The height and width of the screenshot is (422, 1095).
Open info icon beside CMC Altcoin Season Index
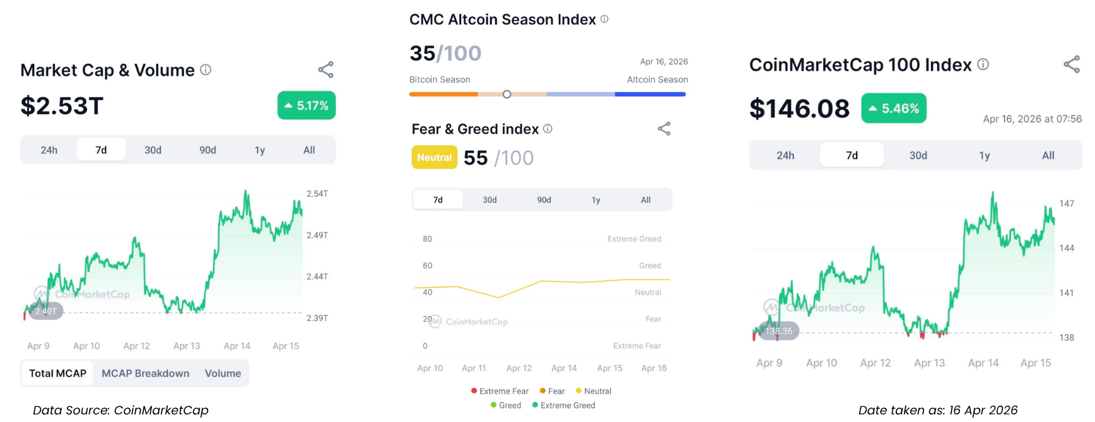coord(604,20)
